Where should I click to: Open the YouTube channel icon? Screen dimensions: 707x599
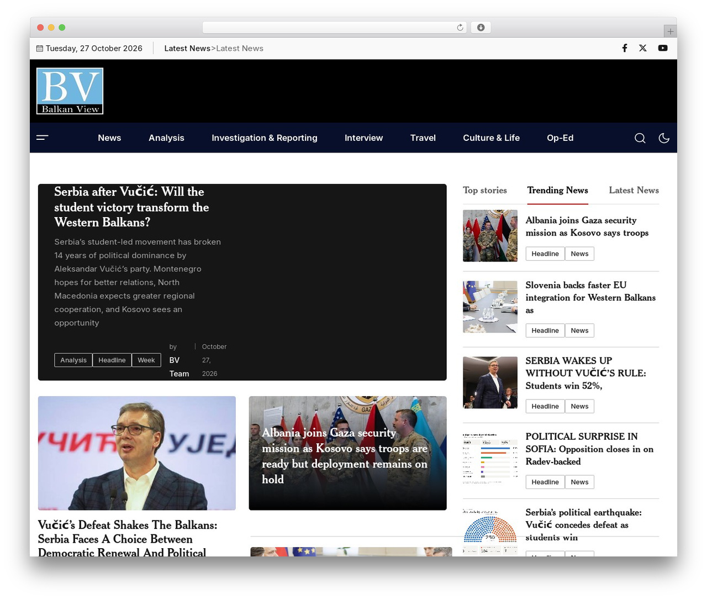click(663, 48)
